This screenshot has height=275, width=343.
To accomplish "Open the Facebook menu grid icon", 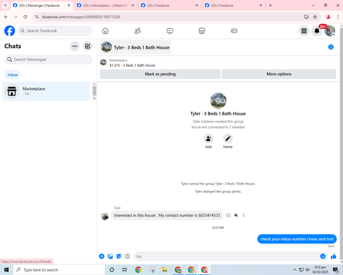I will [304, 31].
